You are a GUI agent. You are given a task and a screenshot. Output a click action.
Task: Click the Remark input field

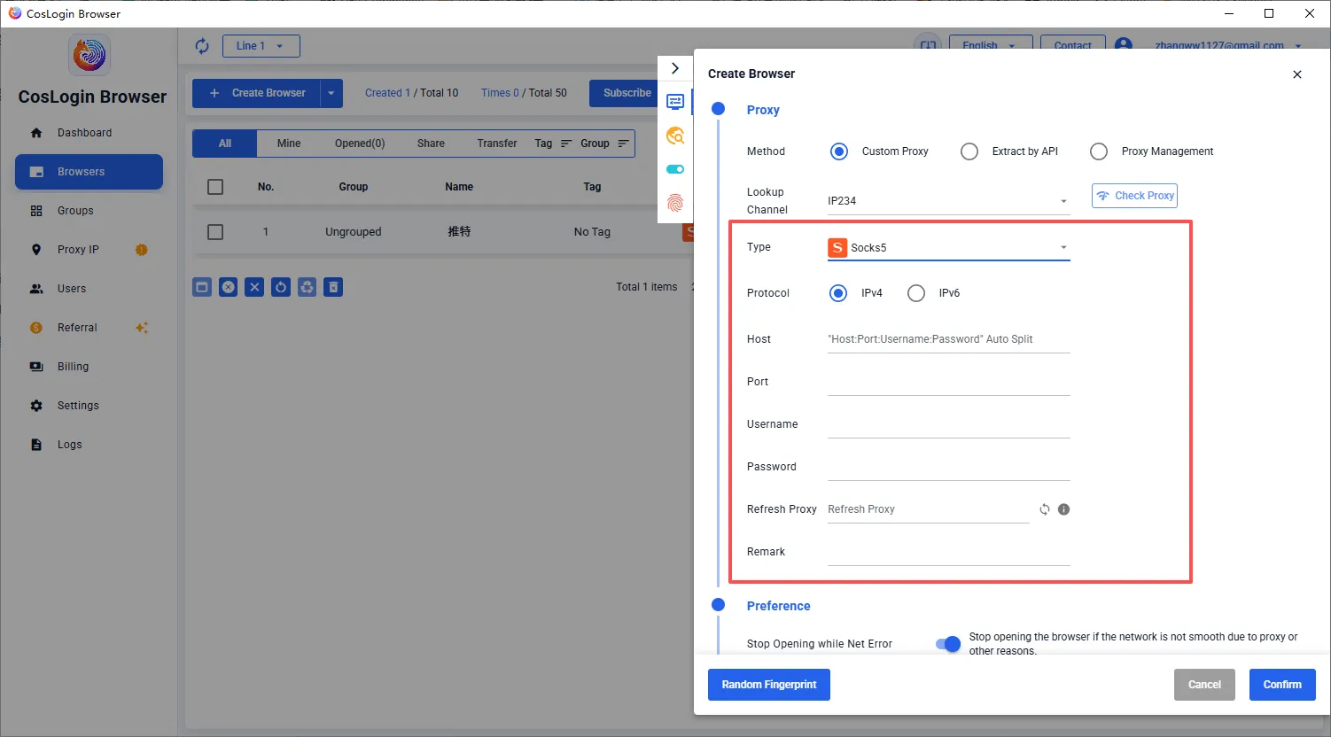tap(948, 552)
